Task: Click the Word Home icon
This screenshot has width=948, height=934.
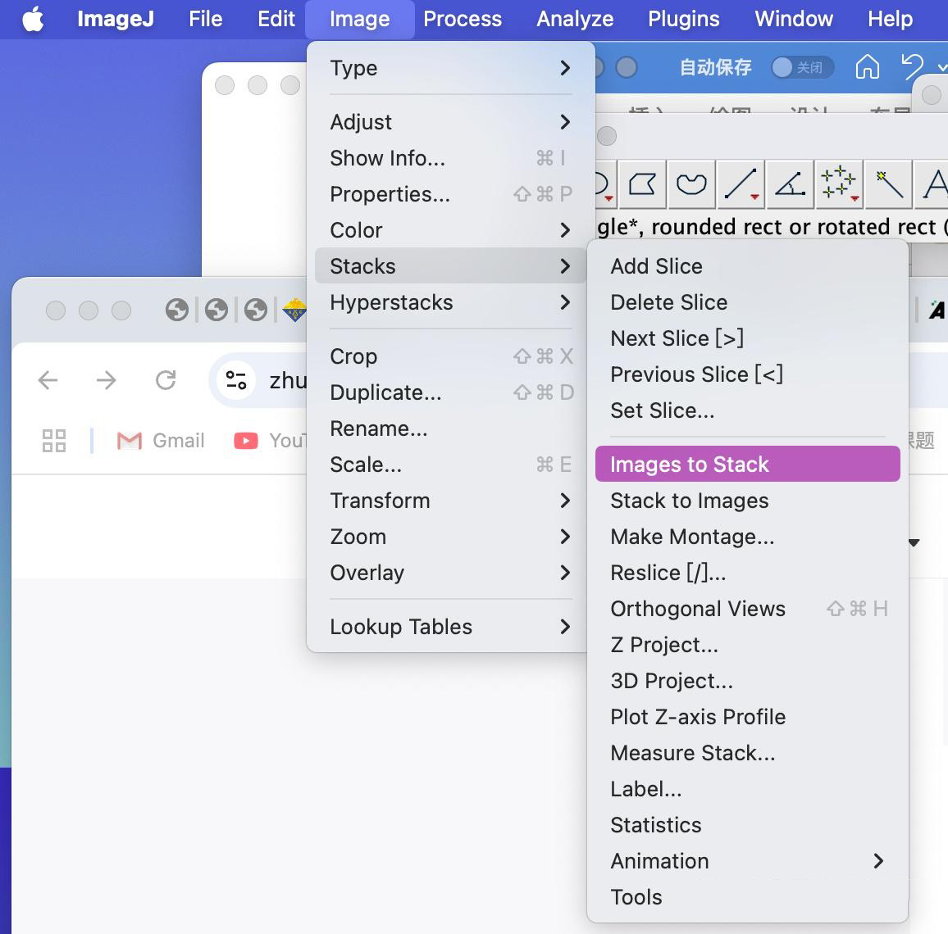Action: point(867,67)
